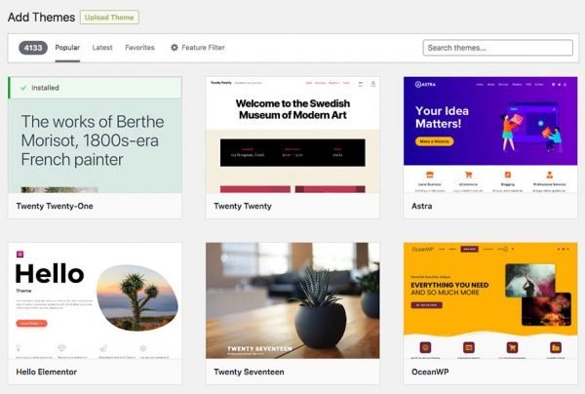Open the Astra theme preview image
This screenshot has width=585, height=394.
(x=490, y=135)
